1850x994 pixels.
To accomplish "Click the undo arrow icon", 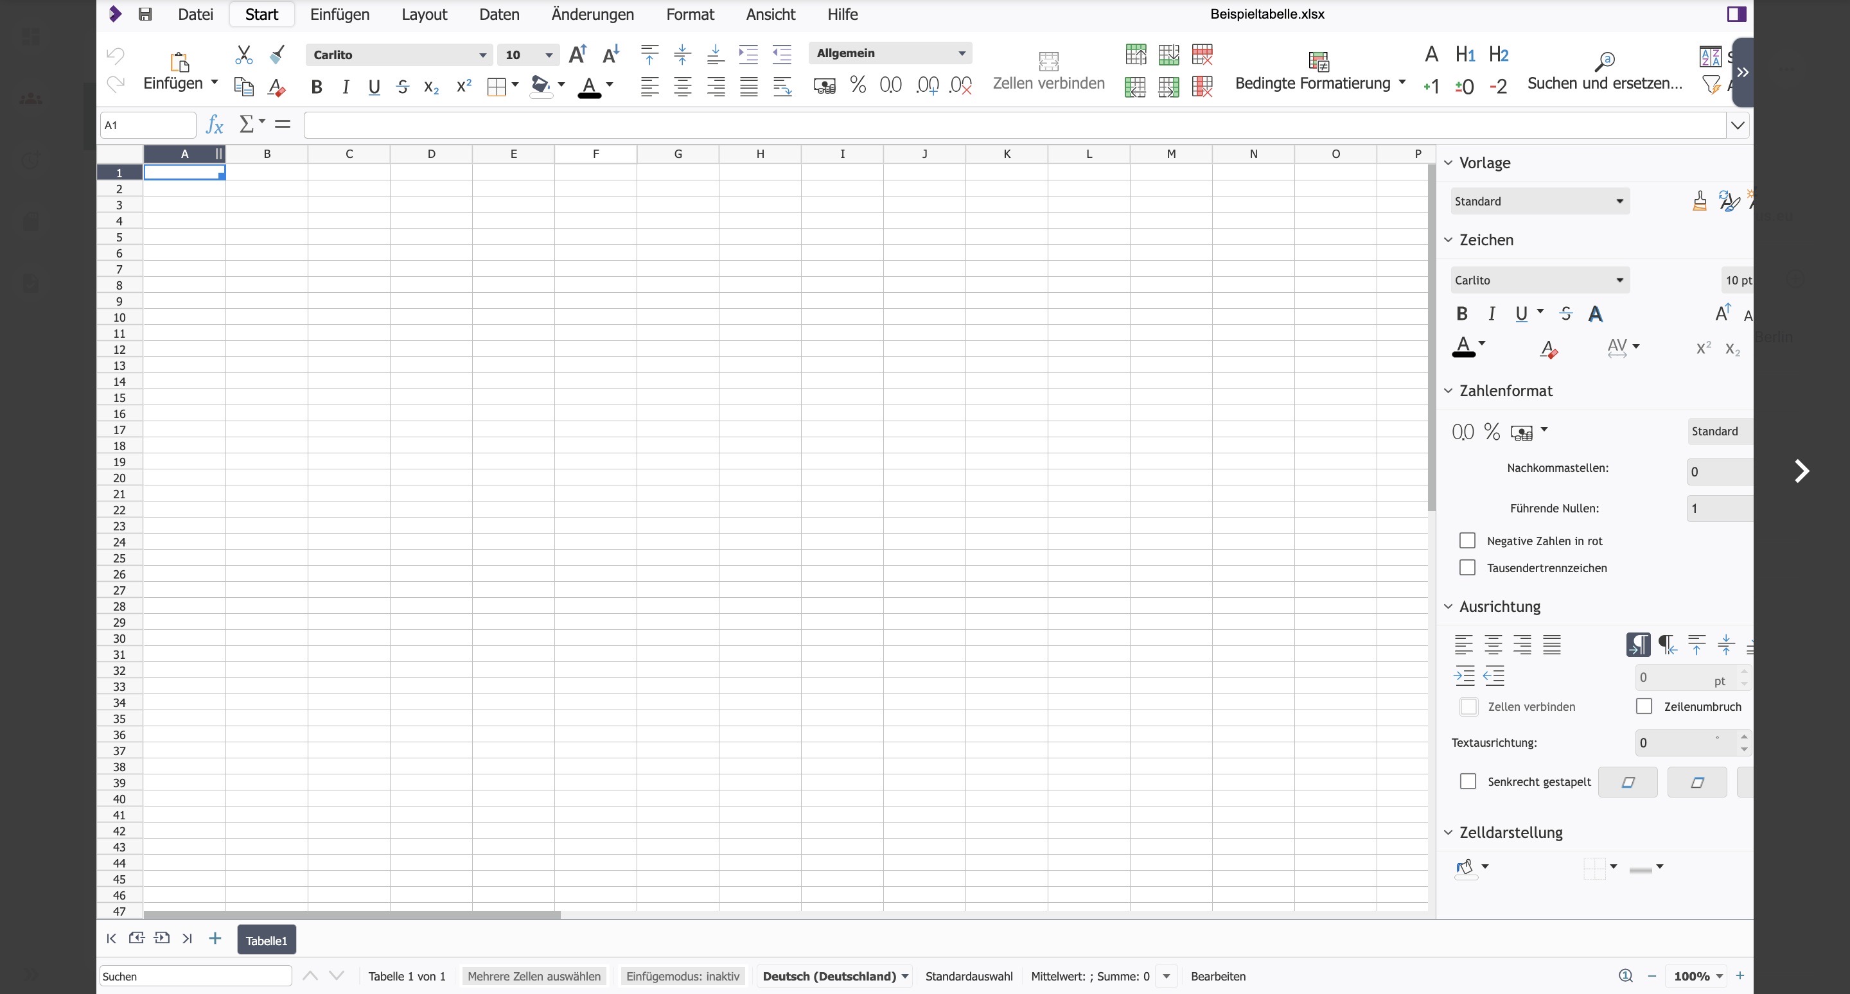I will point(115,55).
